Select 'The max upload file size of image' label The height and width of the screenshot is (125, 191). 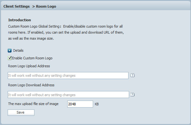(33, 104)
